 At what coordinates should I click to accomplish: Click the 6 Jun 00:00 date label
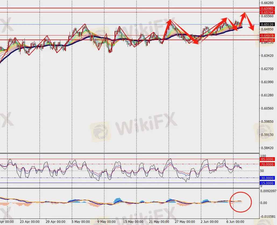[x=235, y=222]
